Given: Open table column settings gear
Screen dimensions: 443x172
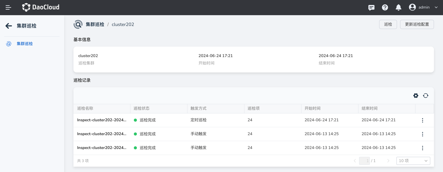Looking at the screenshot, I should click(416, 96).
